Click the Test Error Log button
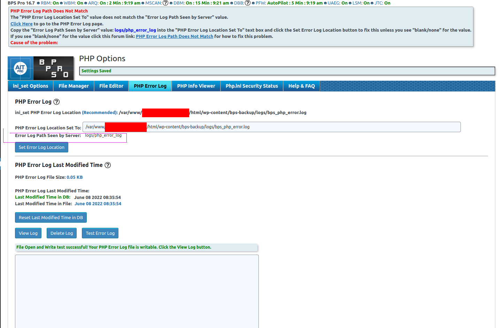The width and height of the screenshot is (503, 328). [100, 233]
